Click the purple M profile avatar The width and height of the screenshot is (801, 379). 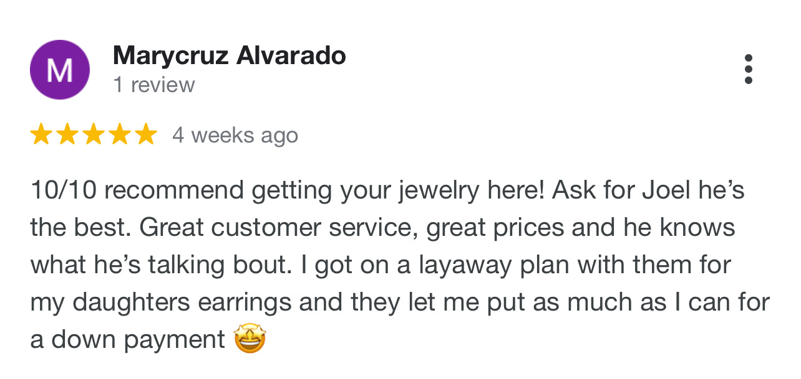tap(60, 70)
